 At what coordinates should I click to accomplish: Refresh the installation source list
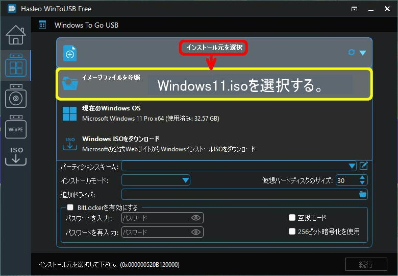351,52
